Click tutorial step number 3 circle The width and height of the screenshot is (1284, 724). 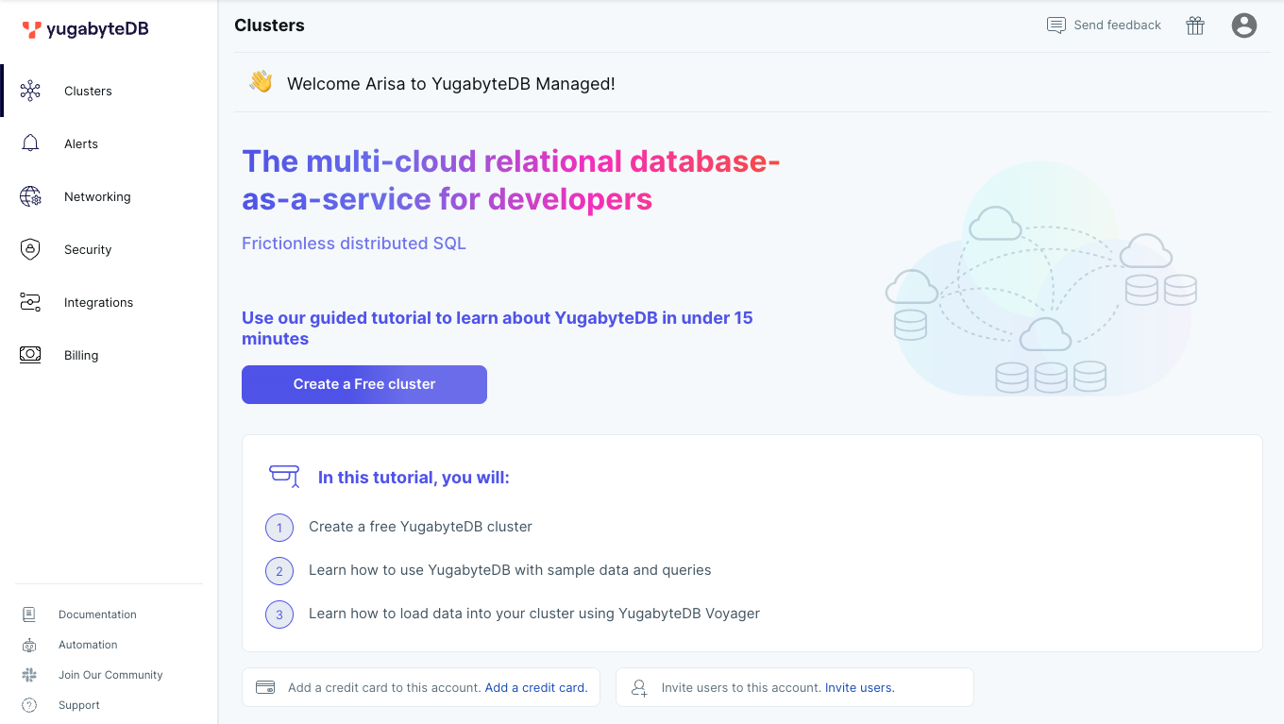(x=279, y=615)
